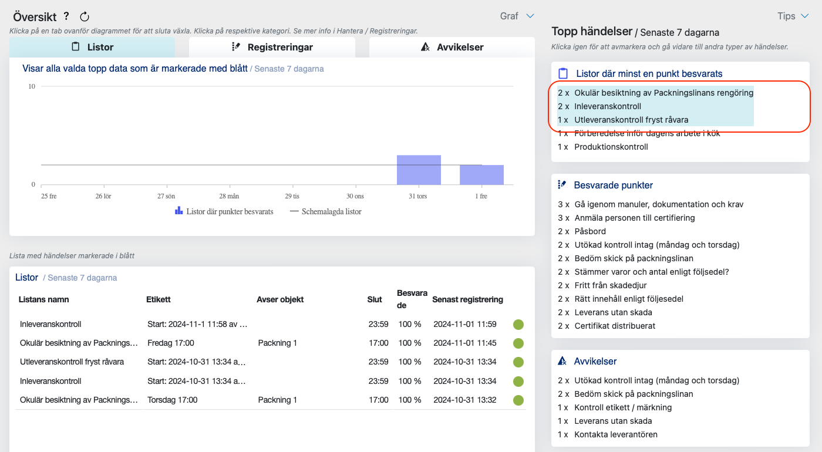Screen dimensions: 822x452
Task: Sort by Etikett column header
Action: [159, 299]
